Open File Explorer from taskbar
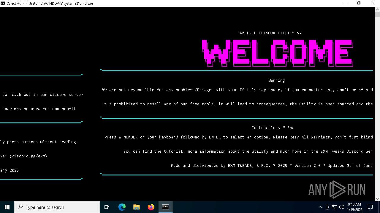The height and width of the screenshot is (213, 380). pyautogui.click(x=136, y=207)
